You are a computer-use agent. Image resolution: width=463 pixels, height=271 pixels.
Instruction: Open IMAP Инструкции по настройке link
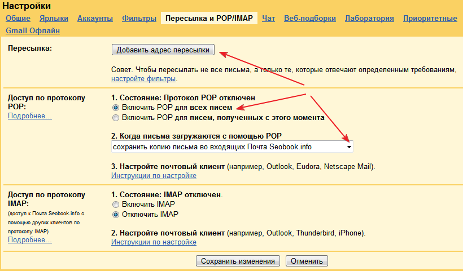[x=154, y=242]
